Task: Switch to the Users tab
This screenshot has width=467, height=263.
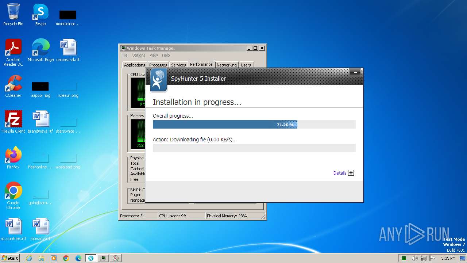Action: coord(246,65)
